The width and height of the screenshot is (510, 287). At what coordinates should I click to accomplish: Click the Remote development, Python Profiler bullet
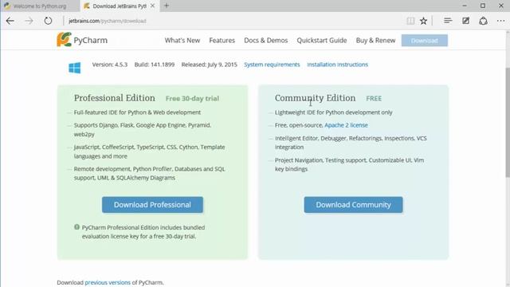click(x=149, y=173)
